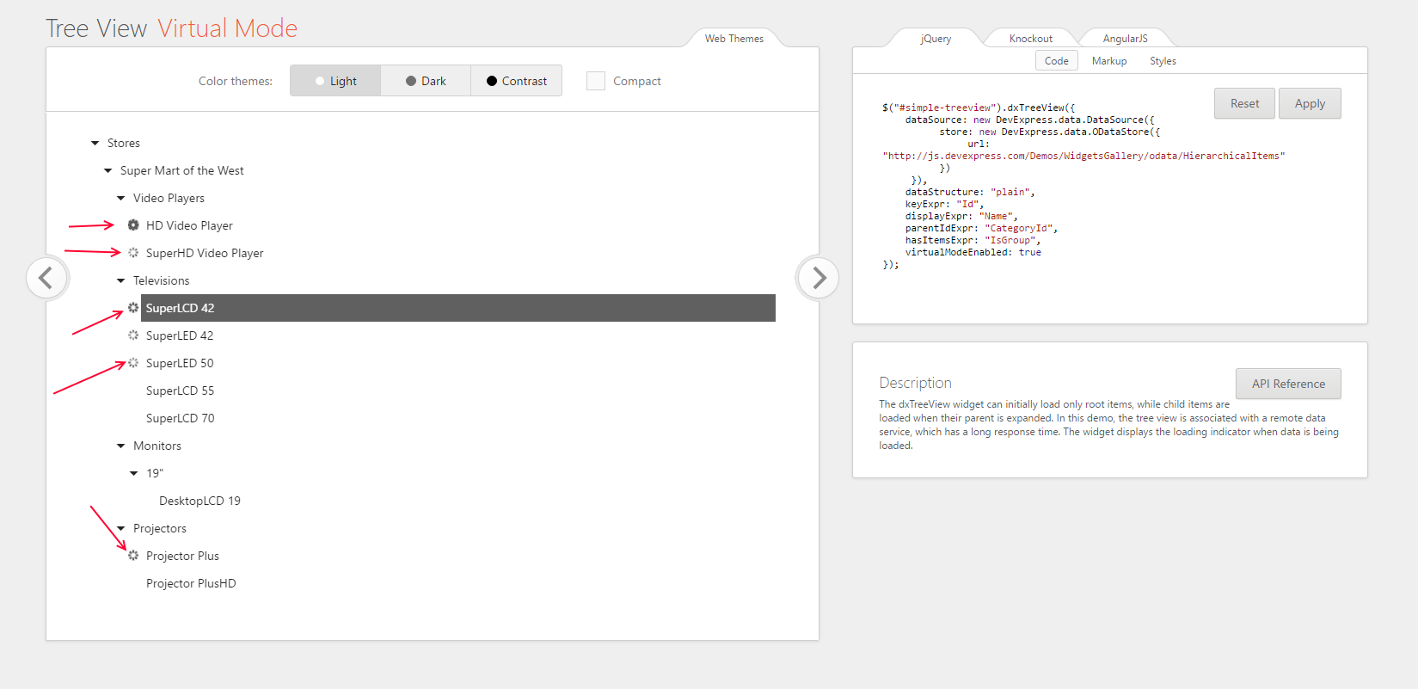Collapse the 19" node
The image size is (1418, 689).
(134, 473)
